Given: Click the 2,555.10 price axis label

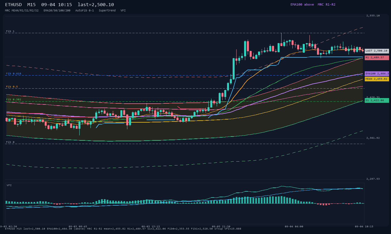Looking at the screenshot, I should pyautogui.click(x=373, y=16).
